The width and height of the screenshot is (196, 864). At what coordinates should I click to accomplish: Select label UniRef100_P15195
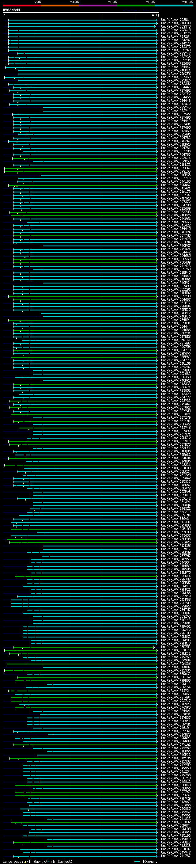click(x=175, y=758)
